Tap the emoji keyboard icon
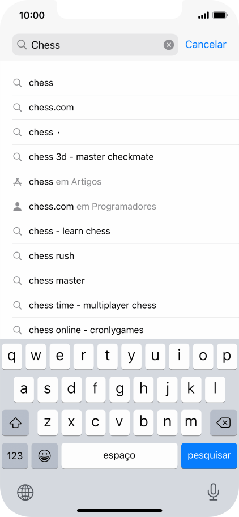The image size is (239, 517). pyautogui.click(x=45, y=456)
